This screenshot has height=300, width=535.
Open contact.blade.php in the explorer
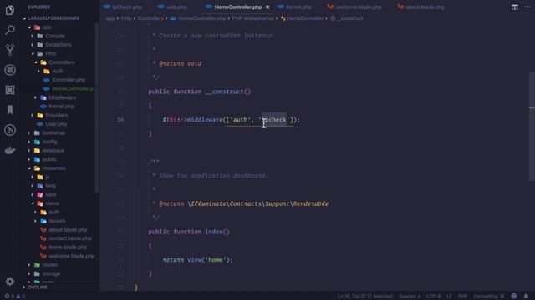(x=69, y=238)
